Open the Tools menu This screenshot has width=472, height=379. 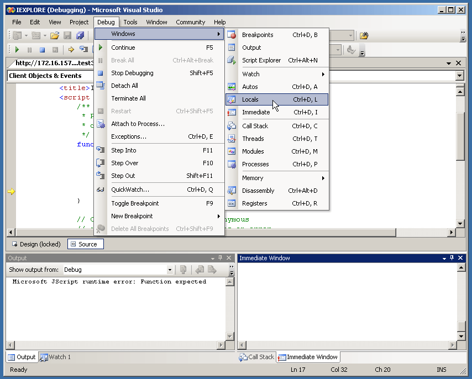point(130,22)
